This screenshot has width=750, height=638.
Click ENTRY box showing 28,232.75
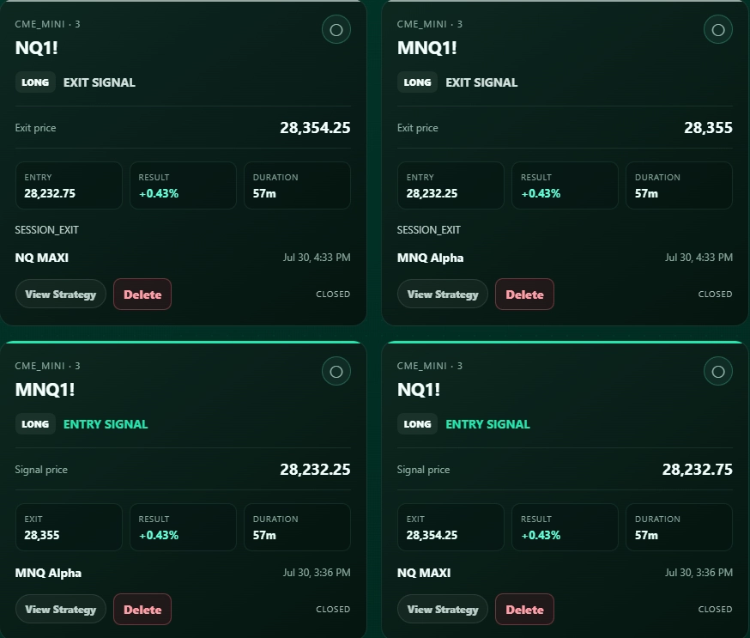(69, 185)
